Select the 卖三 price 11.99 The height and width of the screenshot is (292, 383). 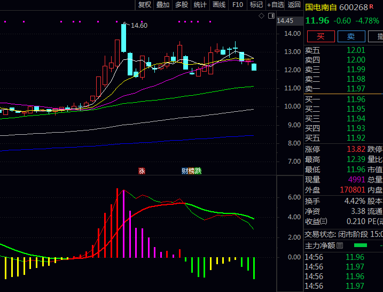(356, 70)
